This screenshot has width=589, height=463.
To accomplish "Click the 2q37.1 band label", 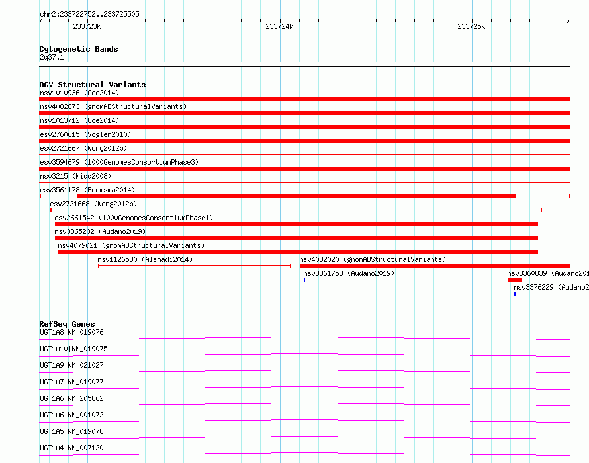I will point(52,57).
